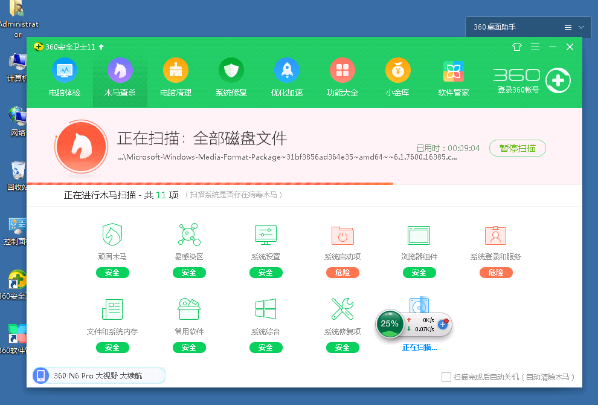Image resolution: width=598 pixels, height=405 pixels.
Task: Open 系统修复 shield icon
Action: click(x=231, y=71)
